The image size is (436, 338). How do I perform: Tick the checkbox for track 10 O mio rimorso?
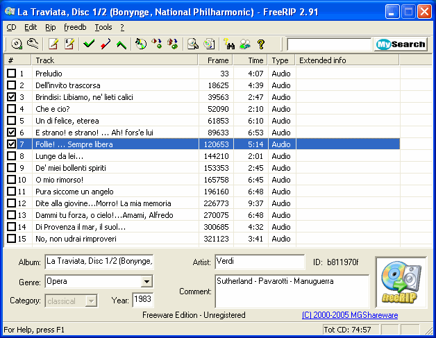11,180
